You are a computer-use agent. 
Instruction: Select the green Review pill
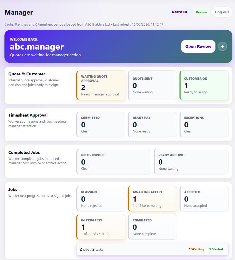[x=201, y=12]
